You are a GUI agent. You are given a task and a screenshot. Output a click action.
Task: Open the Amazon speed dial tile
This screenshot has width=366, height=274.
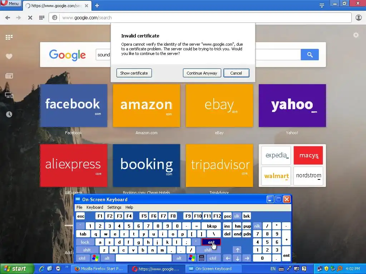tap(146, 106)
